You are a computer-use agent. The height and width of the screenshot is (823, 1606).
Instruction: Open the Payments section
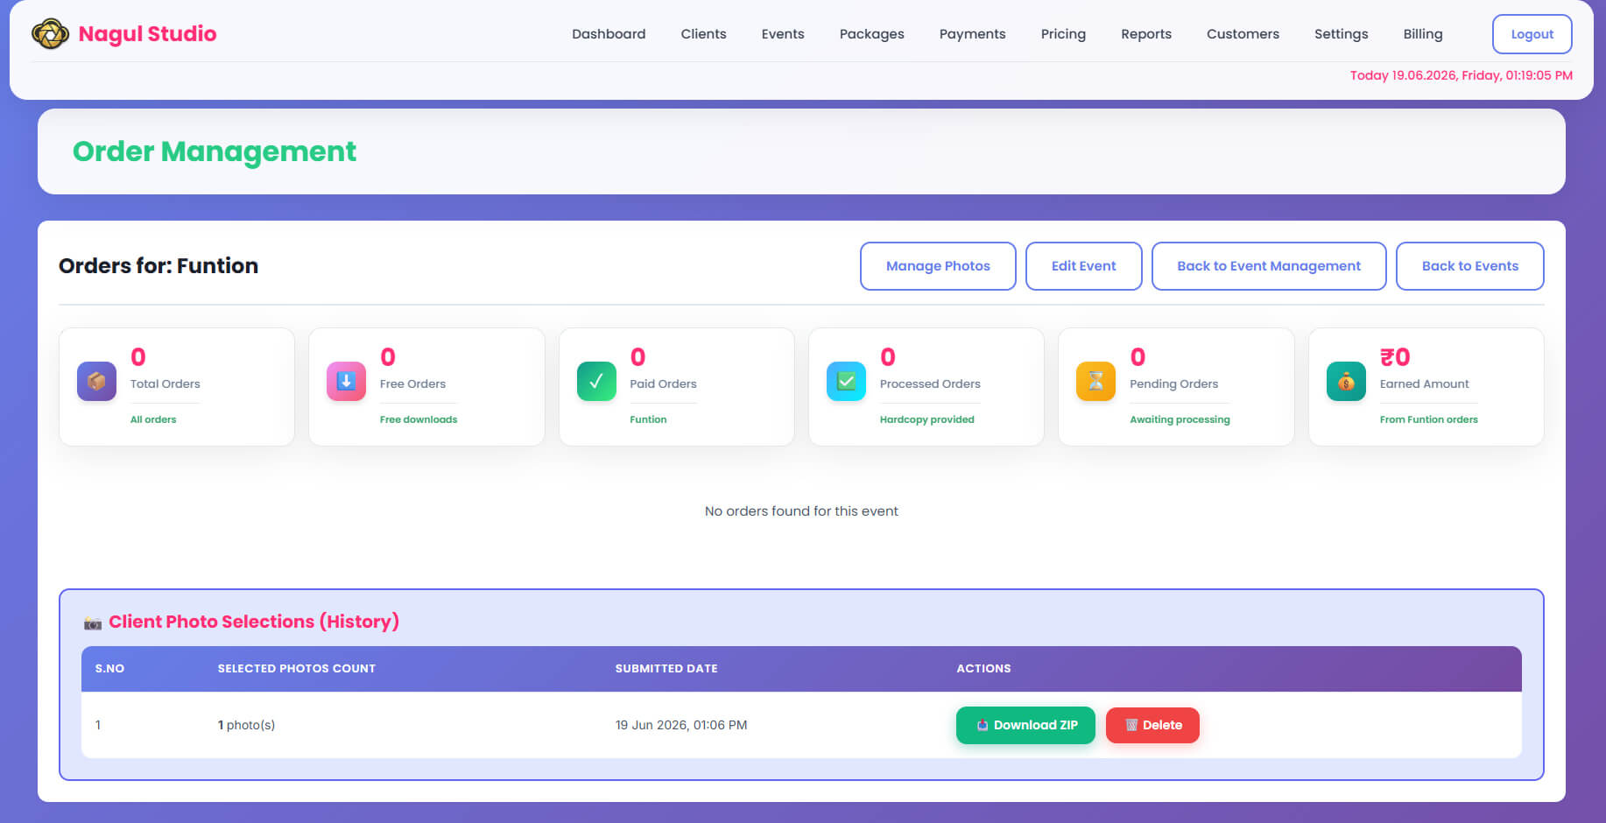click(972, 34)
